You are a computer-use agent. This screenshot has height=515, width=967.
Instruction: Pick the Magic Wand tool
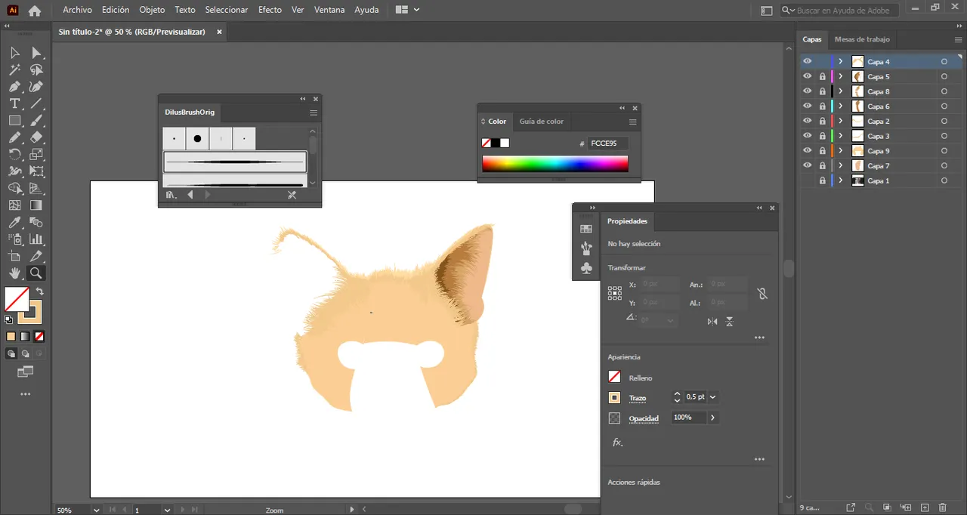coord(14,69)
